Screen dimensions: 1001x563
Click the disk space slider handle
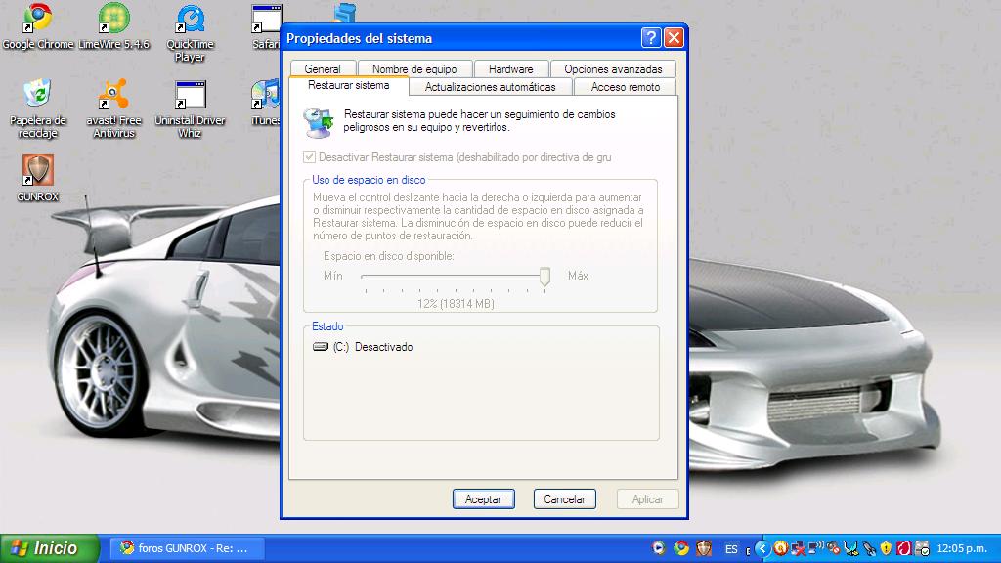click(x=544, y=278)
